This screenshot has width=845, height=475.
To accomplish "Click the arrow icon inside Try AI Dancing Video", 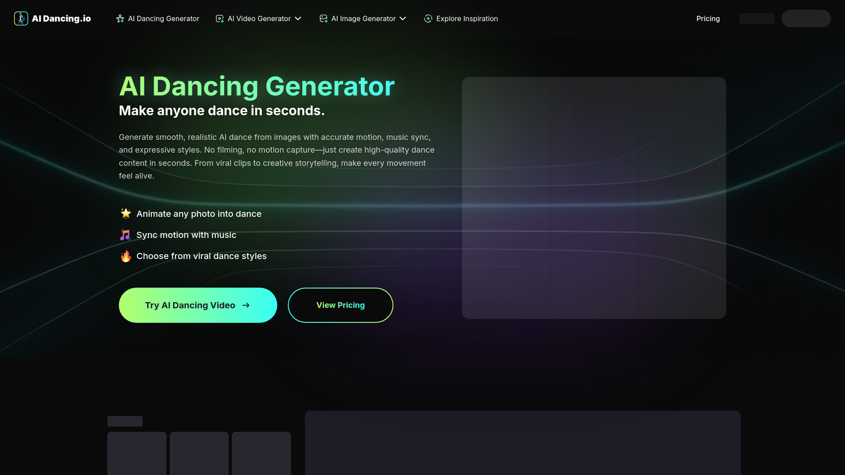I will [246, 305].
